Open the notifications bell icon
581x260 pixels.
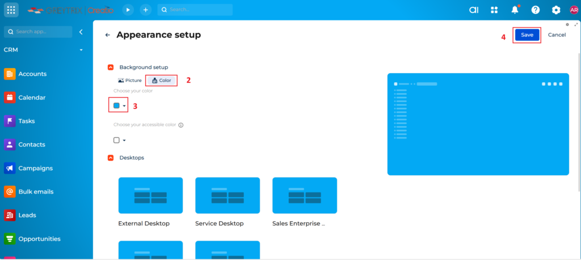(515, 10)
